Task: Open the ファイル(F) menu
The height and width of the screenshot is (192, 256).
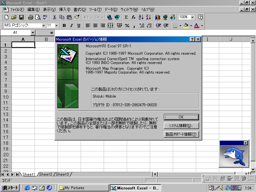Action: click(x=17, y=10)
